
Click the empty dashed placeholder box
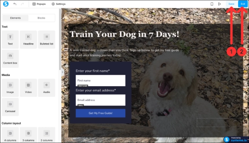tap(220, 122)
